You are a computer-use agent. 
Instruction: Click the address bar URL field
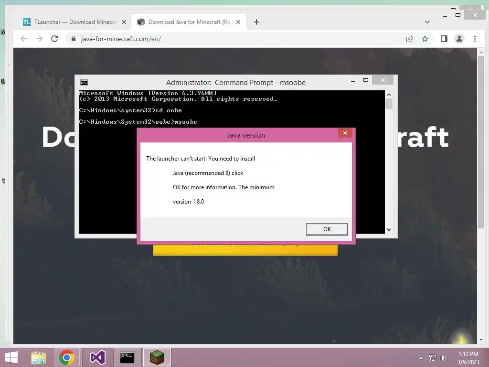click(237, 39)
